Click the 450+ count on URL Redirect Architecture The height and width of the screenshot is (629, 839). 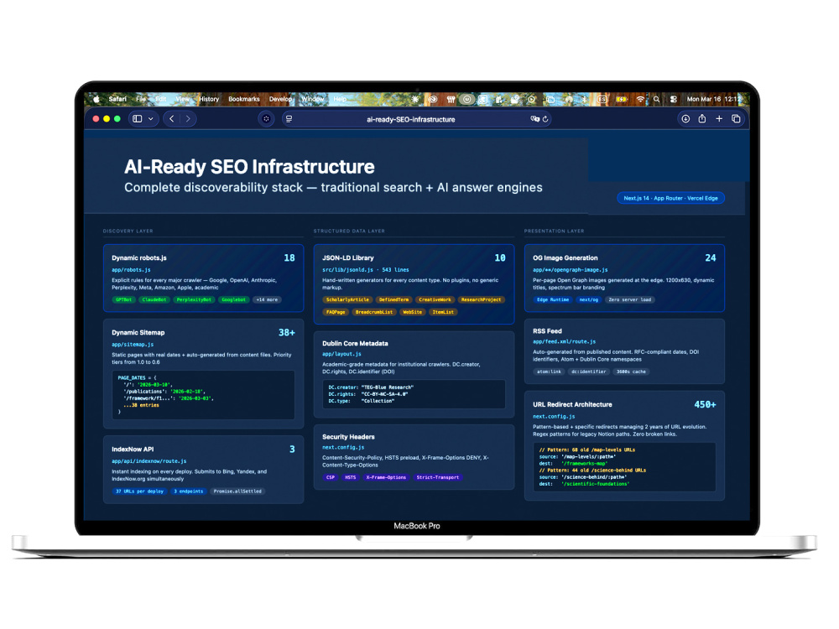point(705,405)
